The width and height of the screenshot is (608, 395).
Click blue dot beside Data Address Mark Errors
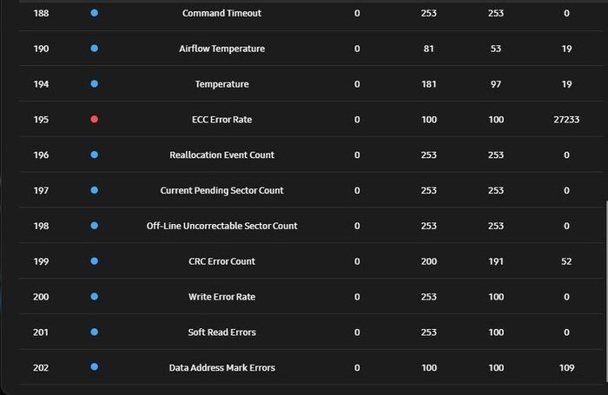click(x=94, y=366)
